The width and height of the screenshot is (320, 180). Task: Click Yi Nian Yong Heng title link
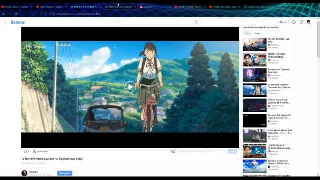[x=279, y=101]
